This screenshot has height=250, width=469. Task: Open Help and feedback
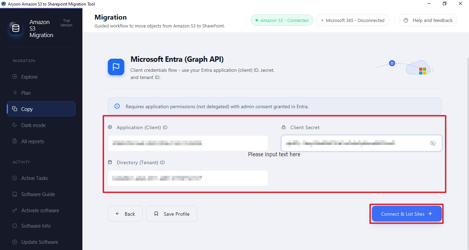click(428, 20)
